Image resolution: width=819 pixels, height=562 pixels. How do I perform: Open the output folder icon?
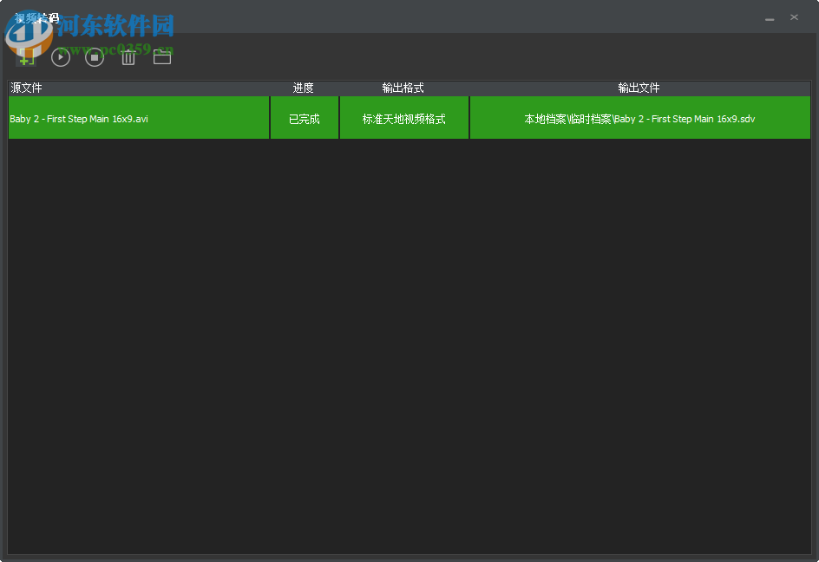162,57
